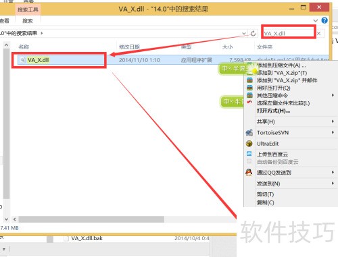Choose 打开方式(H)... menu entry
Screen dimensions: 338x257
273,111
